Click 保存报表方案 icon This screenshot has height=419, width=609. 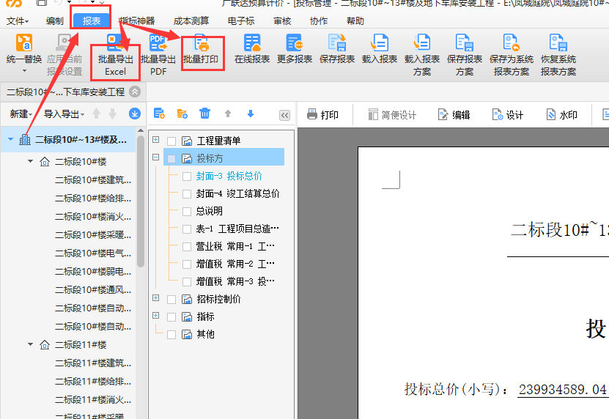(465, 42)
